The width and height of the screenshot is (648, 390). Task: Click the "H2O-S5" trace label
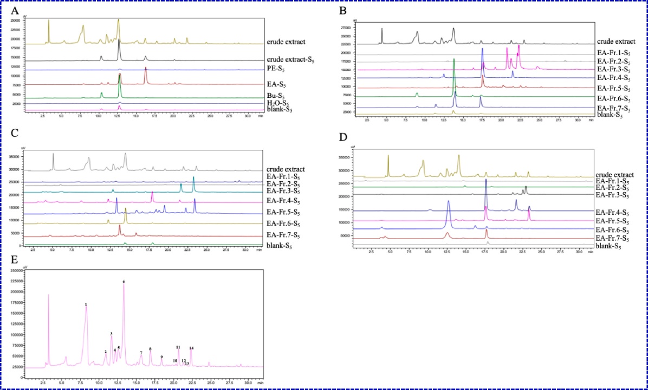278,103
